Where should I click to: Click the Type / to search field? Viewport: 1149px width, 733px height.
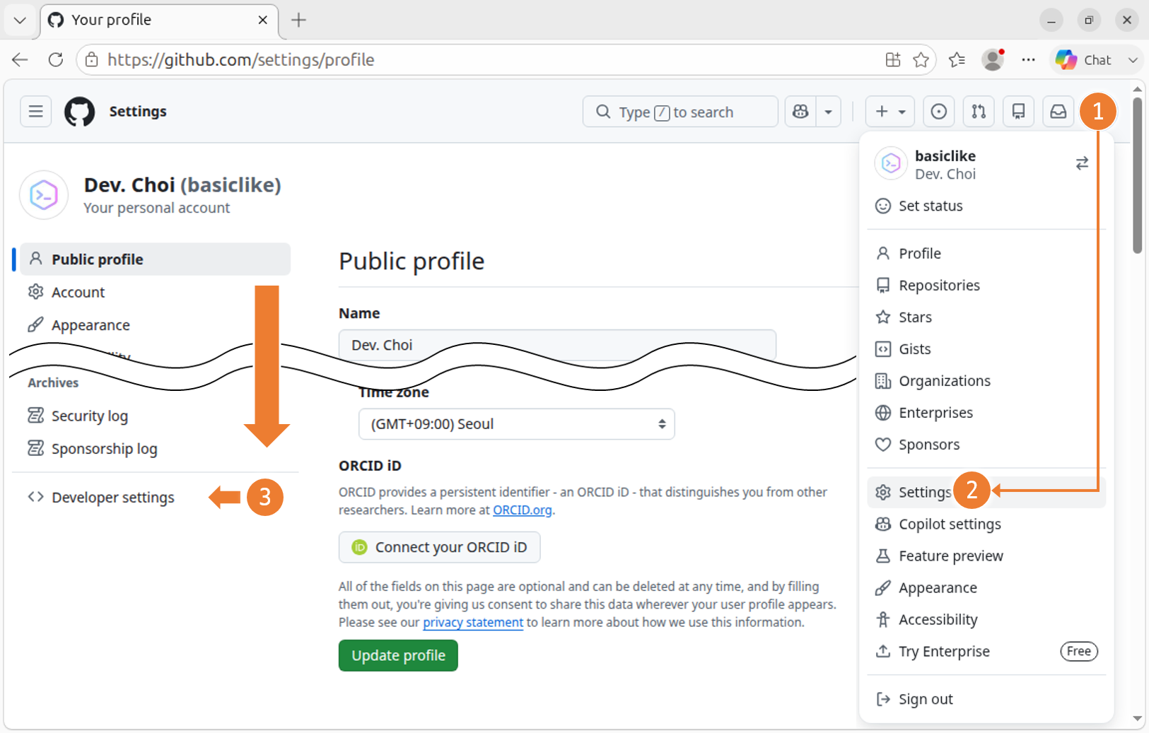(680, 112)
